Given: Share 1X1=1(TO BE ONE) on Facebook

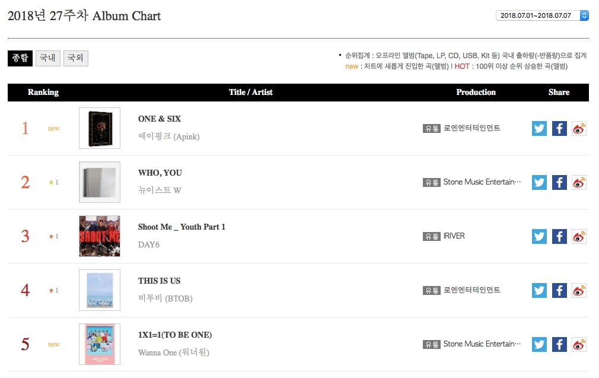Looking at the screenshot, I should pyautogui.click(x=559, y=344).
